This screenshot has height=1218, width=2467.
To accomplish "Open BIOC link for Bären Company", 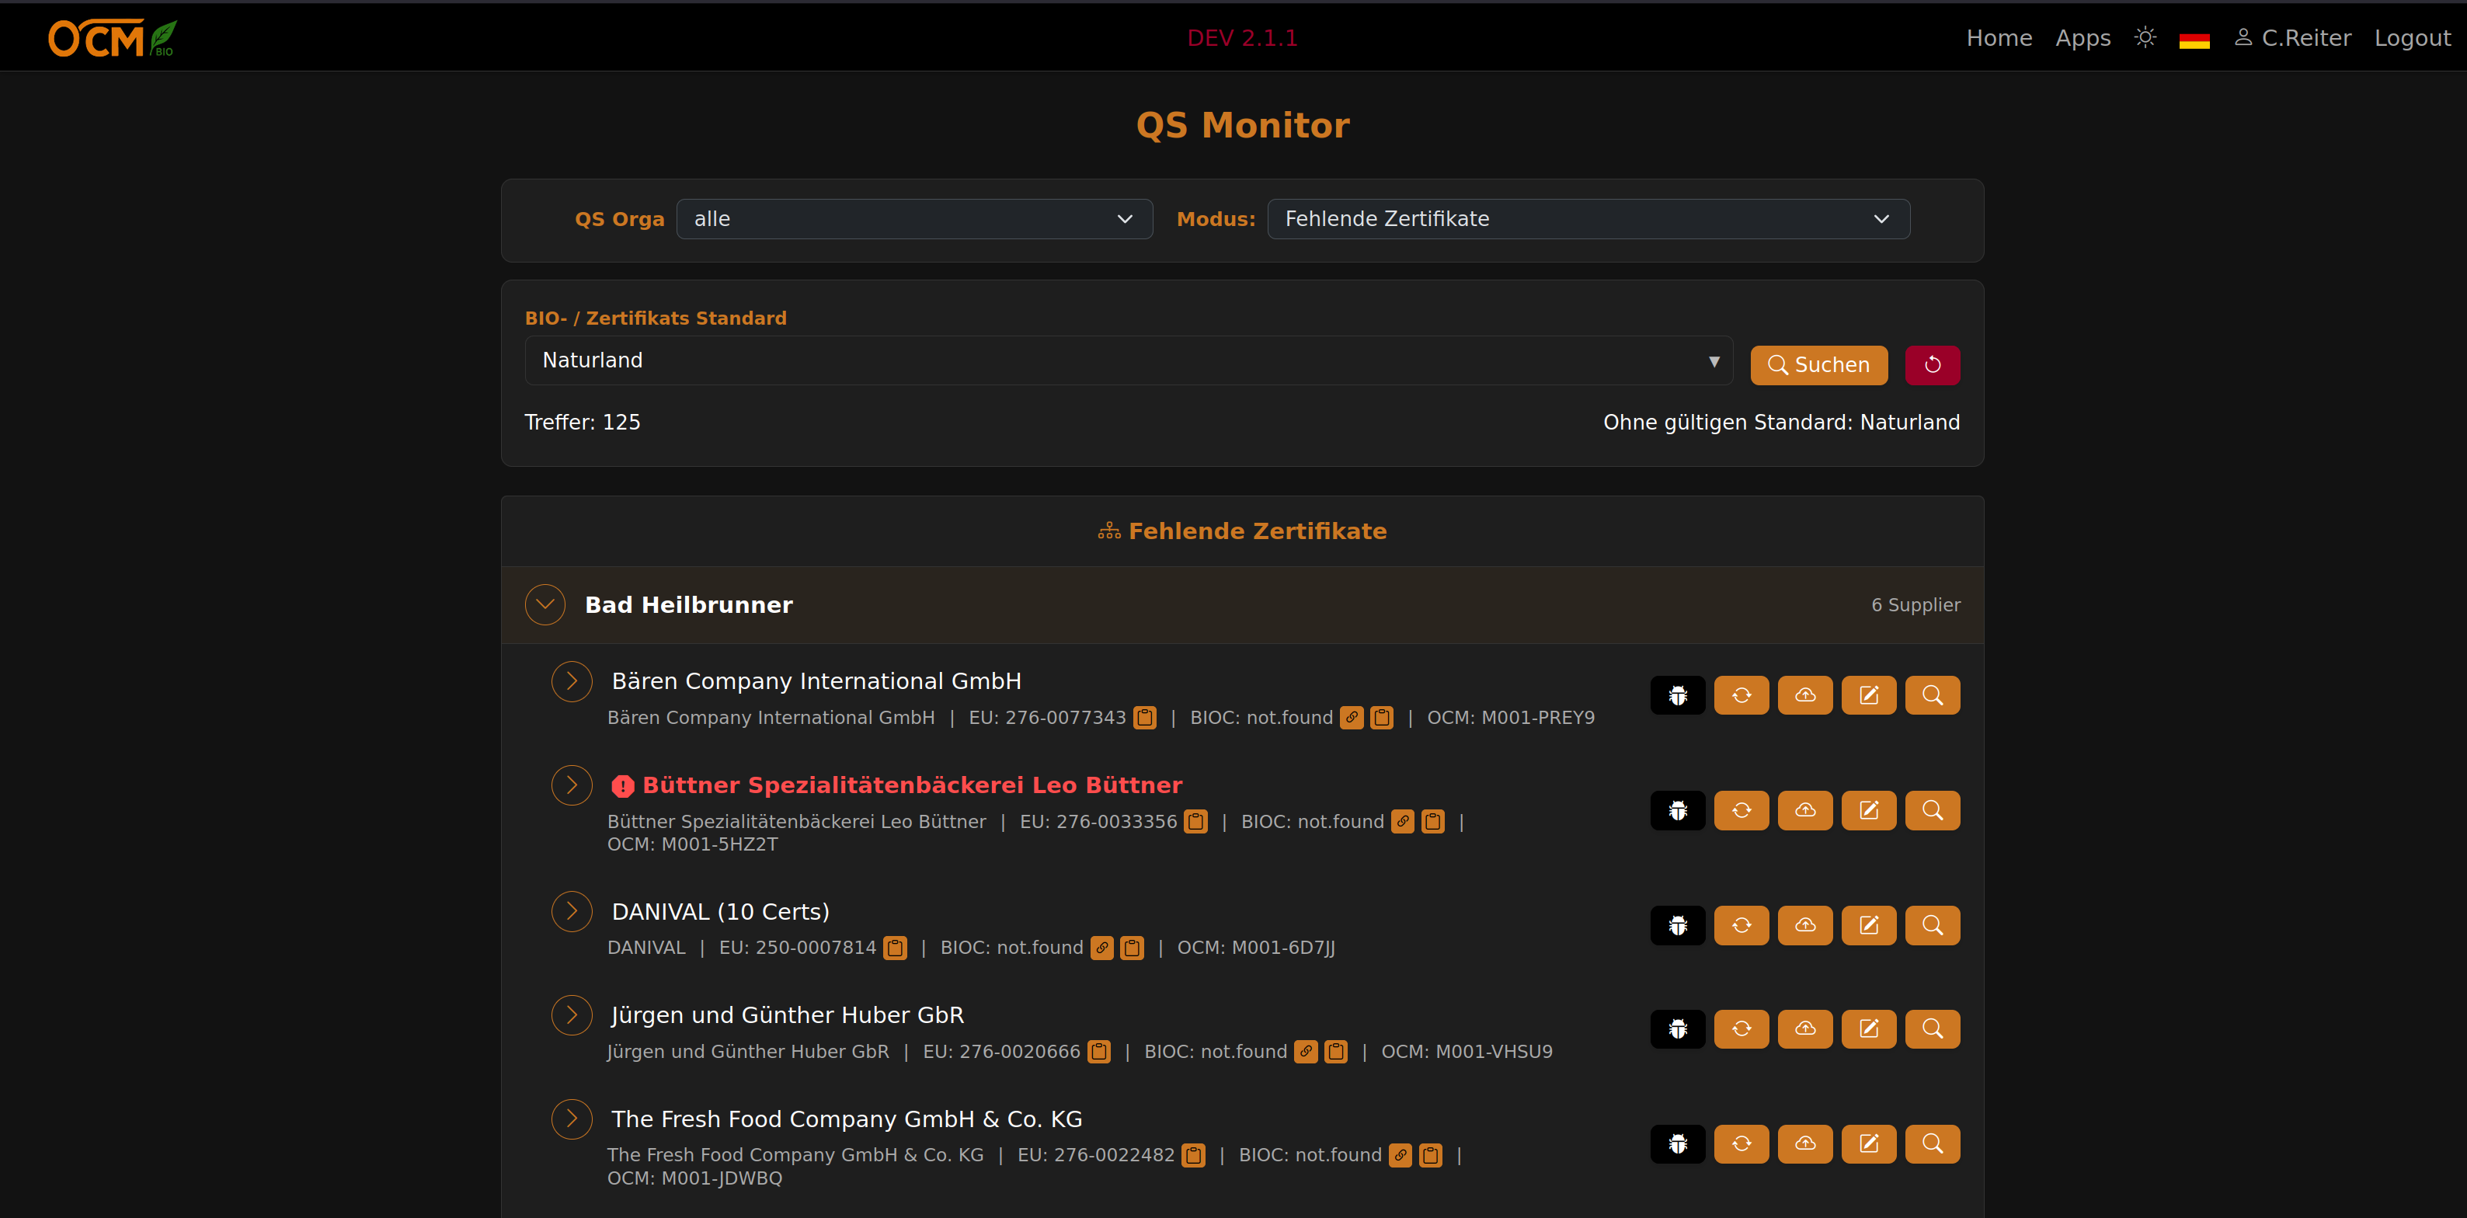I will point(1352,717).
